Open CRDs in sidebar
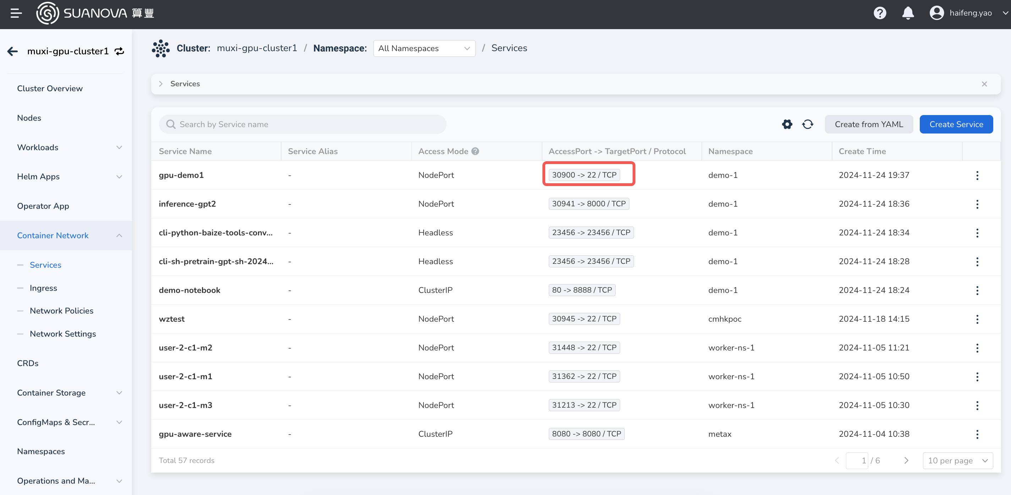Screen dimensions: 1011x495 click(x=27, y=364)
